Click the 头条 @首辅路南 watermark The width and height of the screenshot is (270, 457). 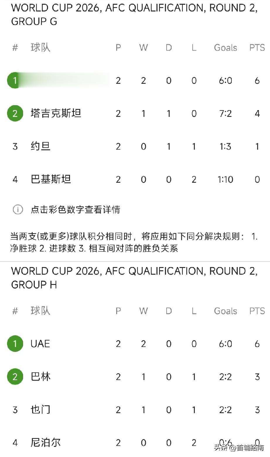click(x=239, y=447)
